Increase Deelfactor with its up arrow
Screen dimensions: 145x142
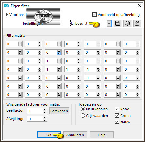tap(45, 110)
